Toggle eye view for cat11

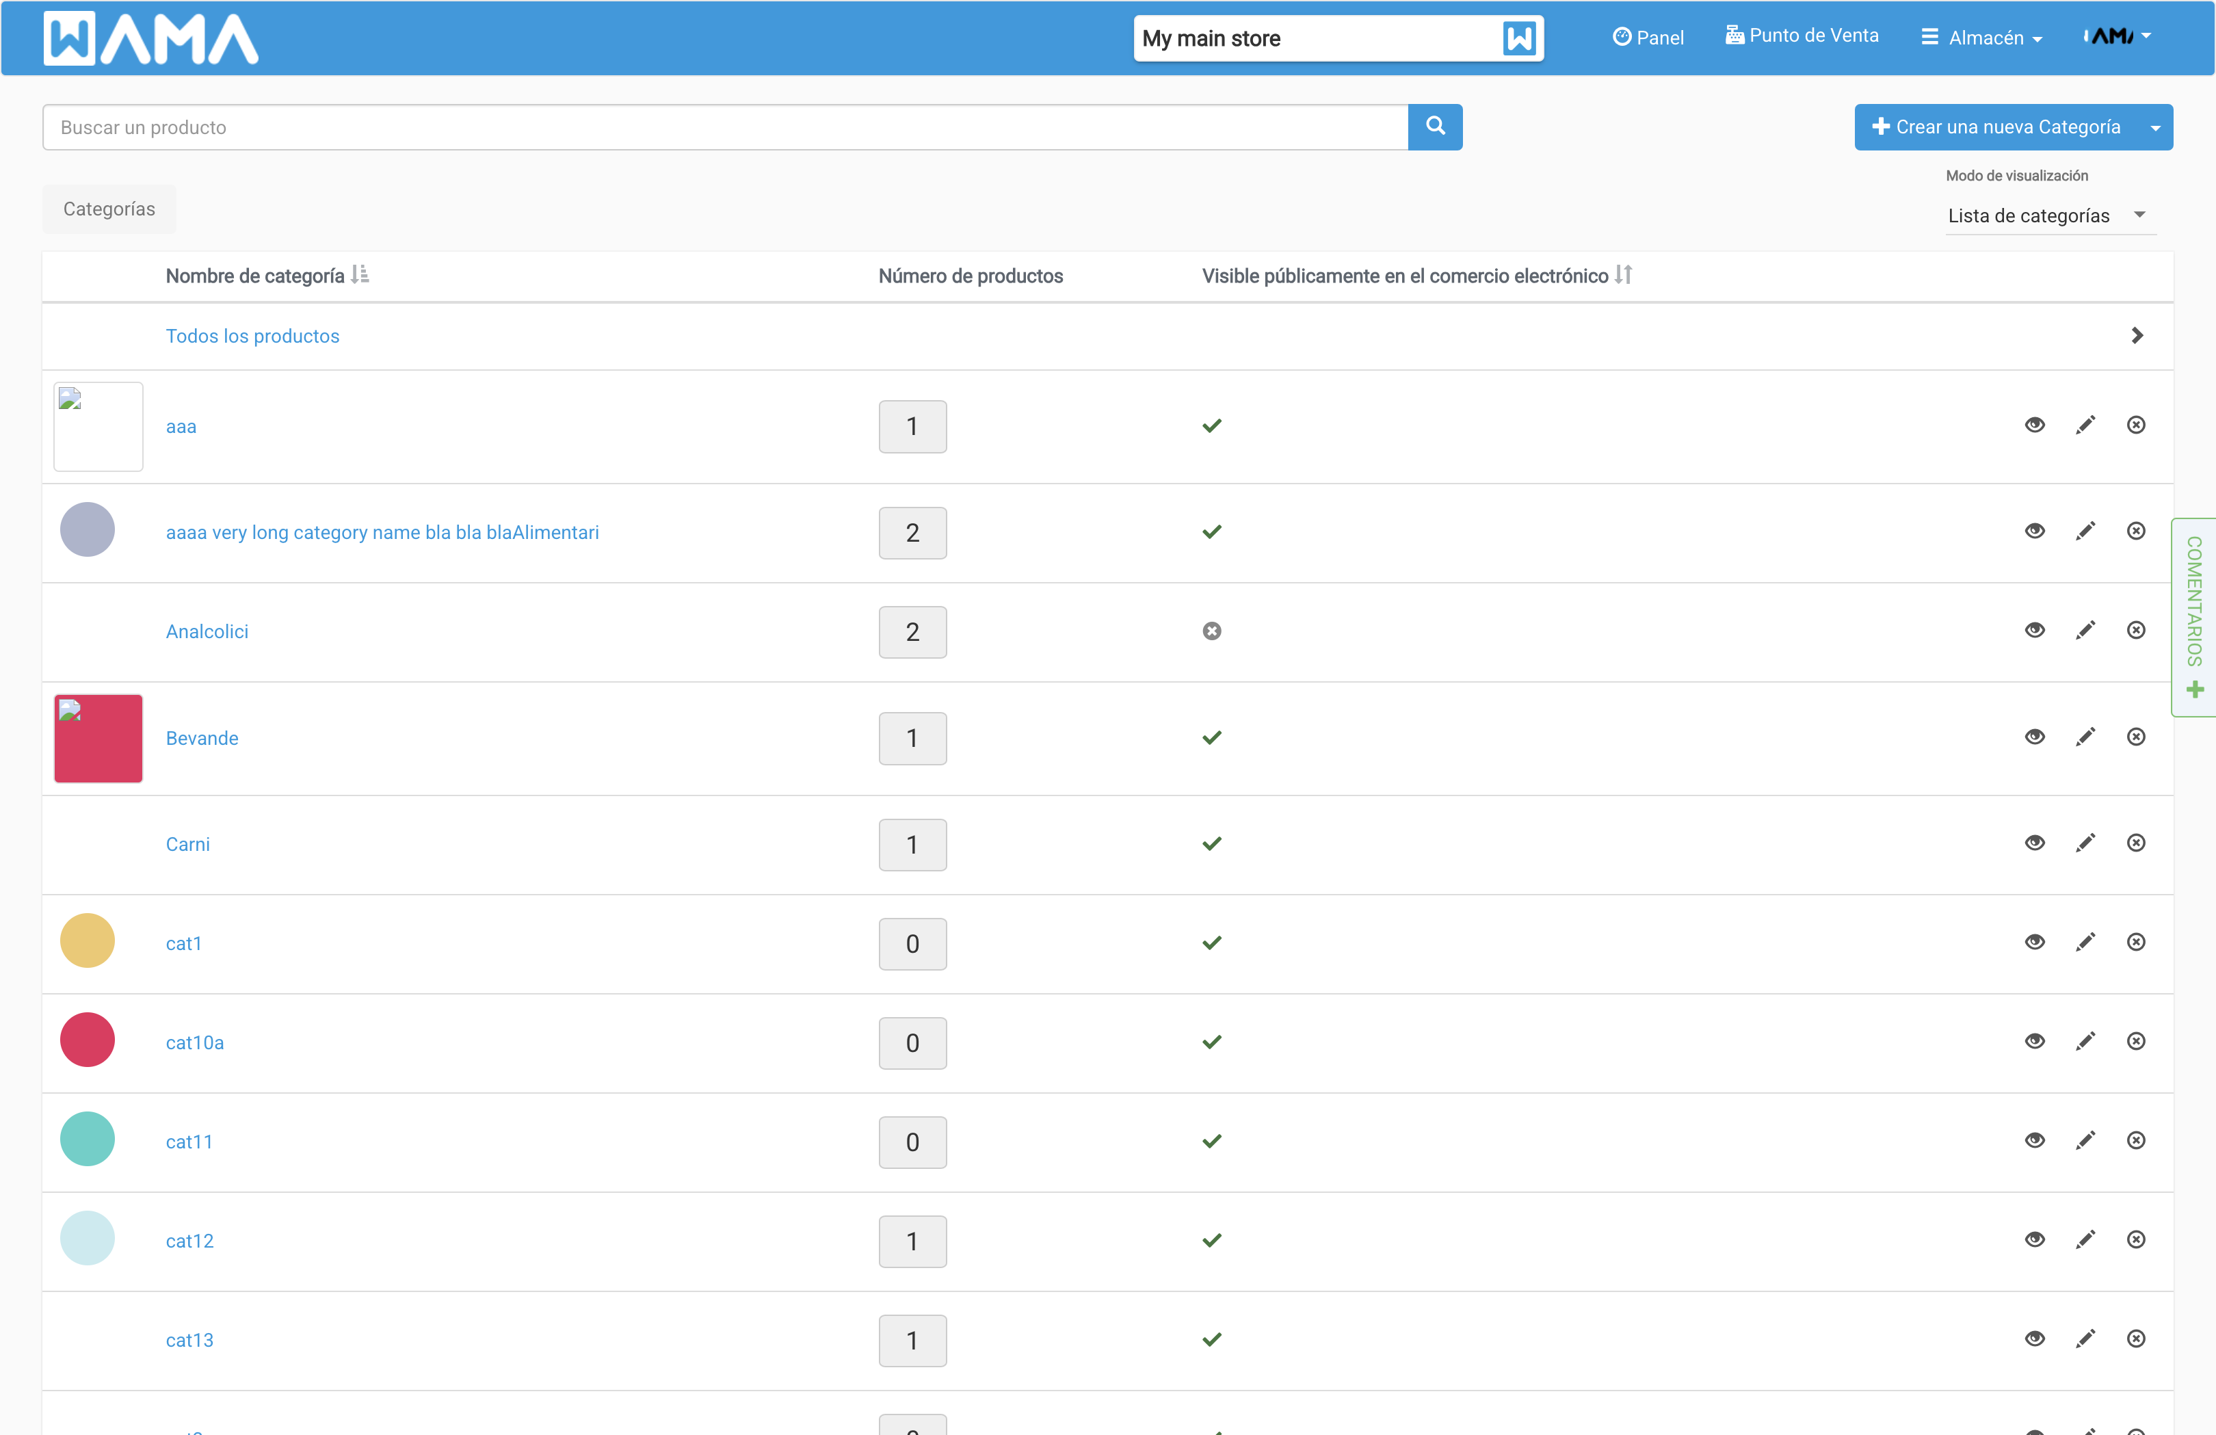coord(2035,1141)
